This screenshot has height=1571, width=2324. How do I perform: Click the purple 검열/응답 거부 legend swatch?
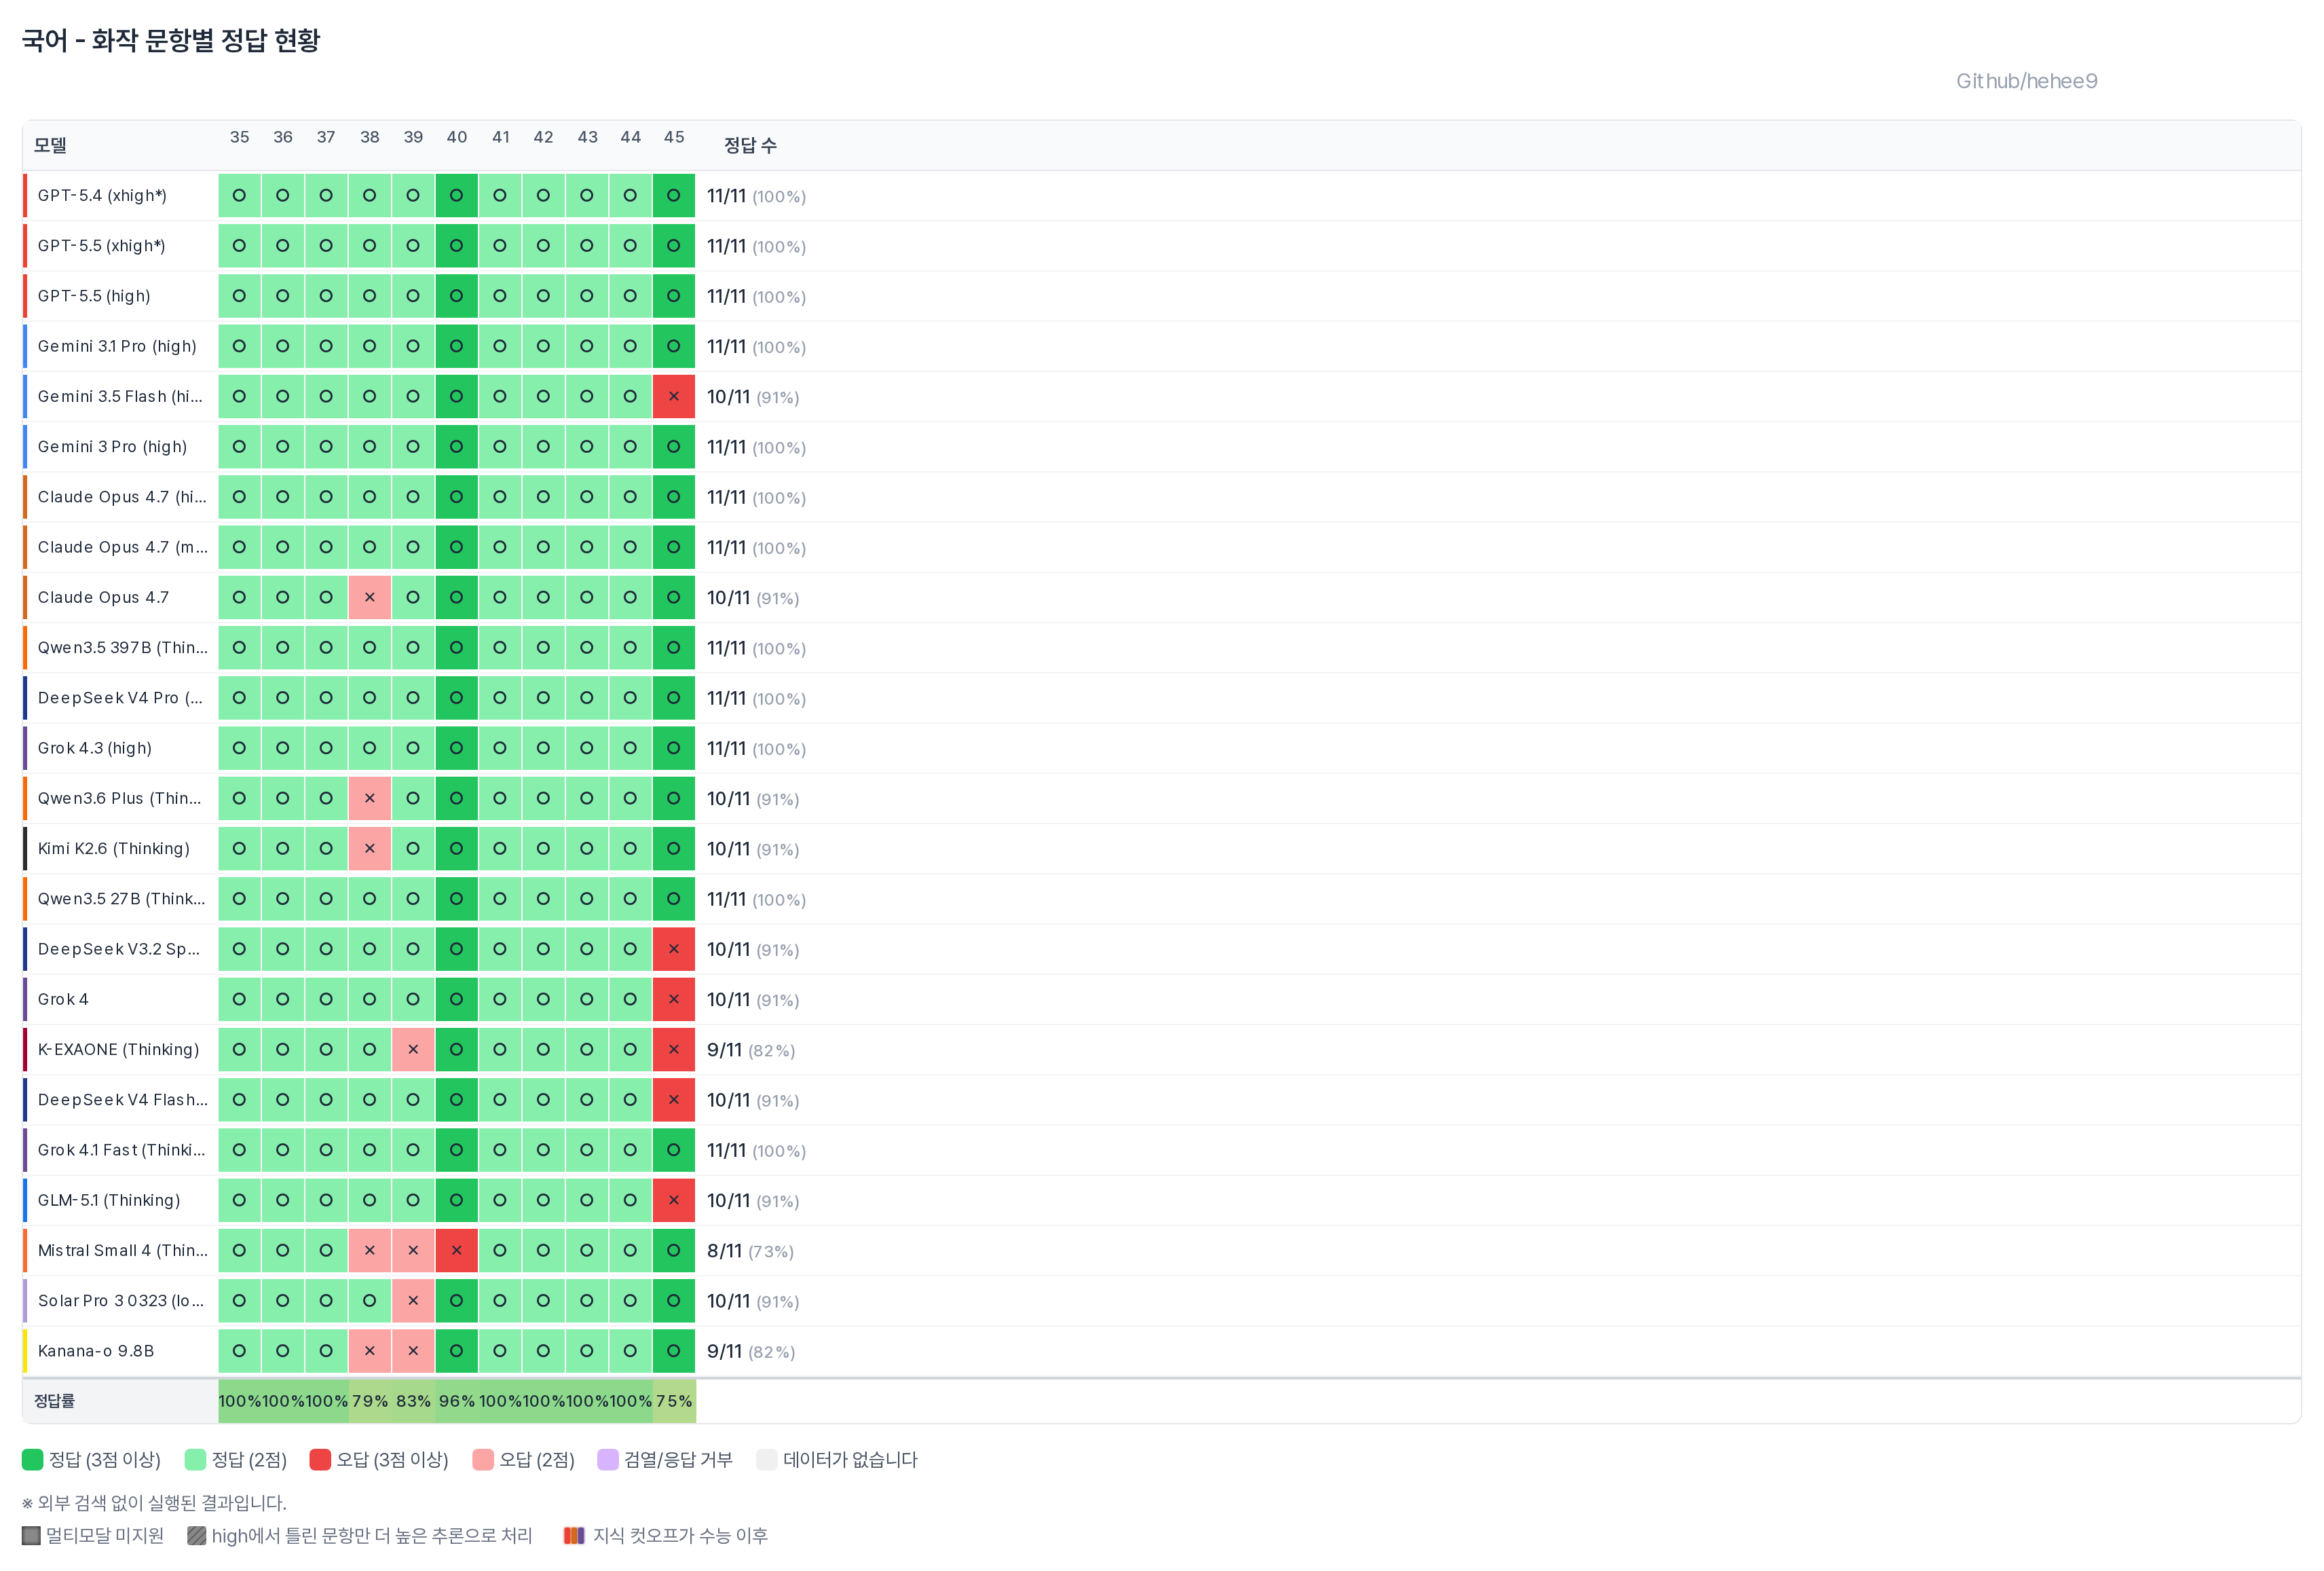608,1460
